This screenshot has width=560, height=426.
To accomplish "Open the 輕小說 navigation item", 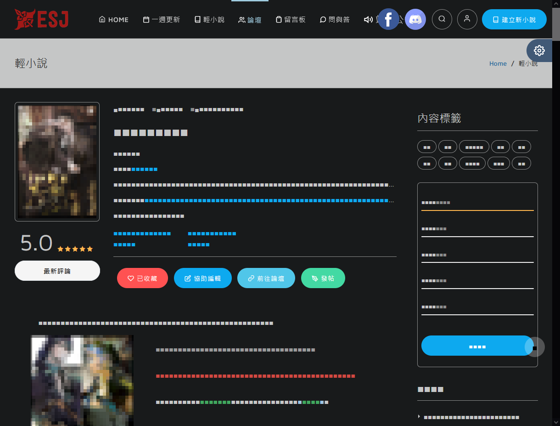I will coord(209,20).
